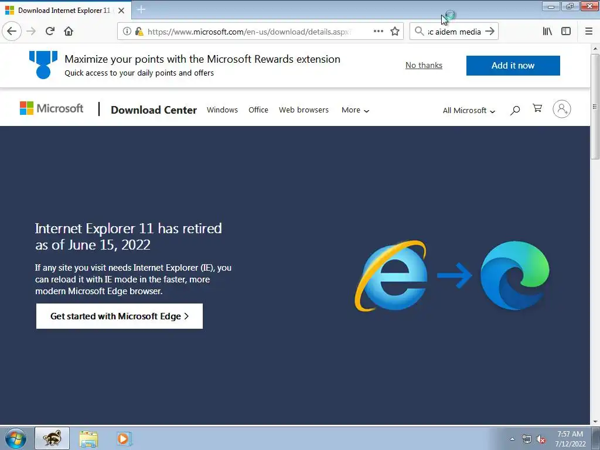Viewport: 600px width, 450px height.
Task: Open the raccoon browser taskbar icon
Action: (x=52, y=438)
